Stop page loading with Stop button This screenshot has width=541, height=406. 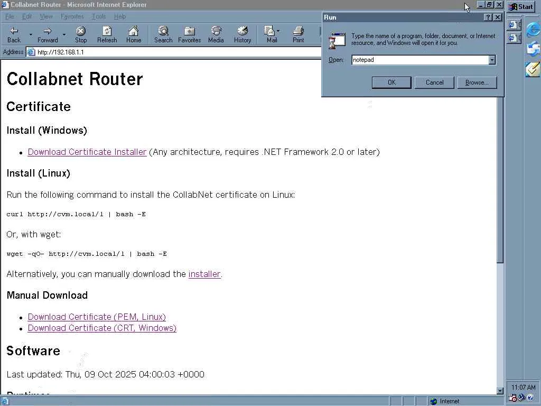tap(81, 34)
